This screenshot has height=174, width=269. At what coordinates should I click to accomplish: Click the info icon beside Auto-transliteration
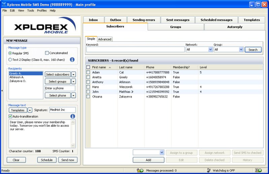73,117
